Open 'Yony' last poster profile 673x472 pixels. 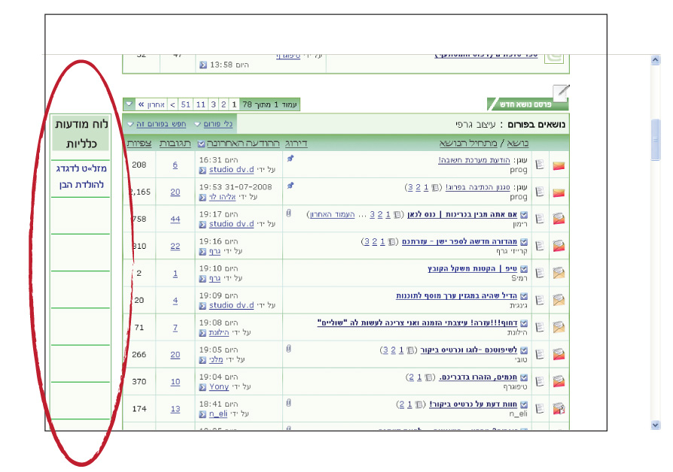pyautogui.click(x=219, y=386)
